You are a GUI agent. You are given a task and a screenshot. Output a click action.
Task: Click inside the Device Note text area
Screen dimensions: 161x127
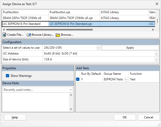pyautogui.click(x=36, y=102)
